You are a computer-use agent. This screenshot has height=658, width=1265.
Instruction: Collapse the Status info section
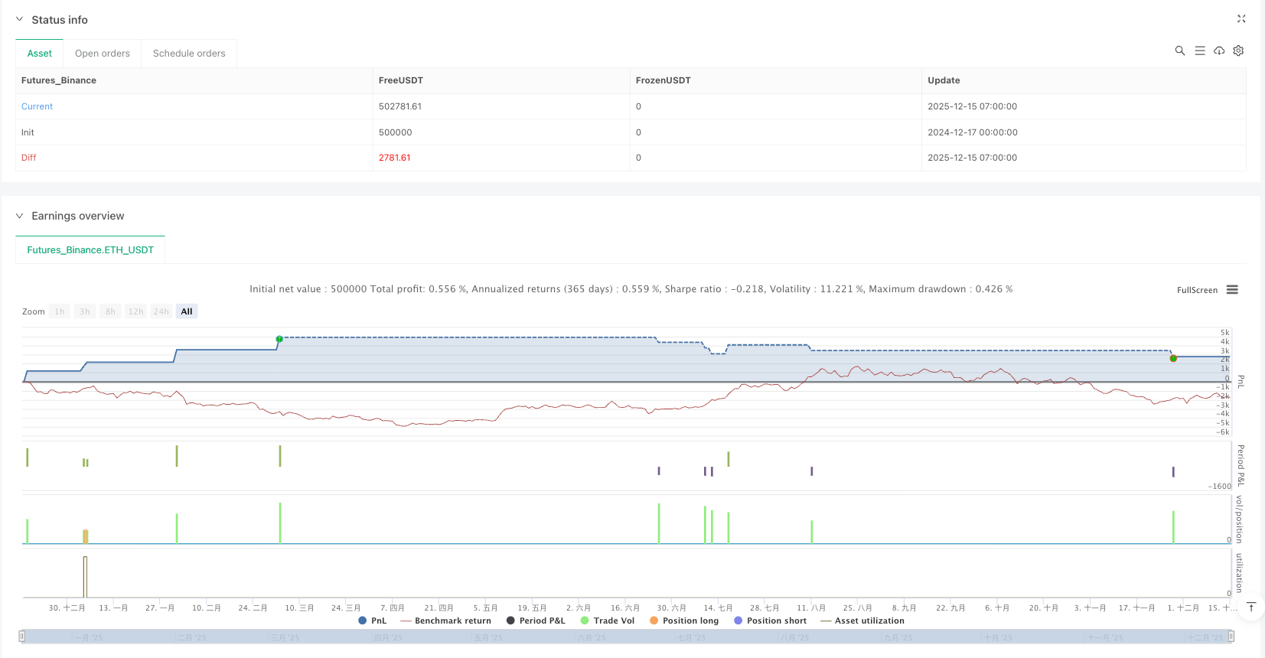(20, 20)
